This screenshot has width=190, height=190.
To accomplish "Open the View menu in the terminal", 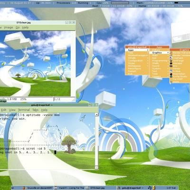I will click(x=12, y=110).
